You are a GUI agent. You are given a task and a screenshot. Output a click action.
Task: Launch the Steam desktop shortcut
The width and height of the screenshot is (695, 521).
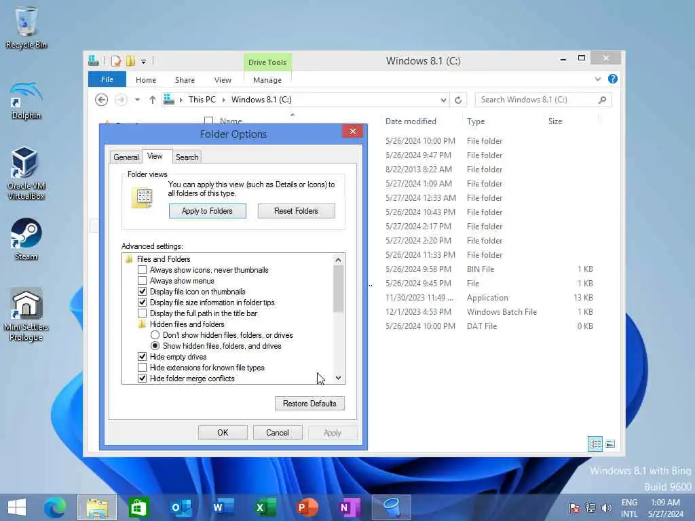[26, 239]
